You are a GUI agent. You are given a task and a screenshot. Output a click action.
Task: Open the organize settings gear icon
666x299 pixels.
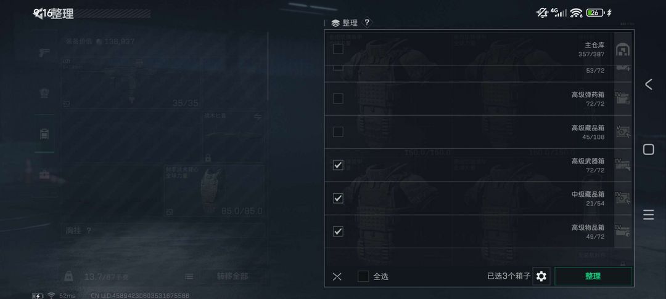pos(541,277)
